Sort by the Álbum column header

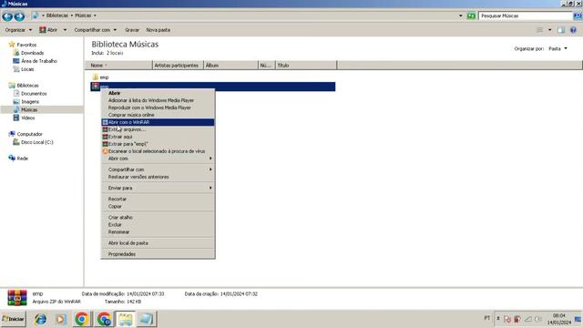230,65
